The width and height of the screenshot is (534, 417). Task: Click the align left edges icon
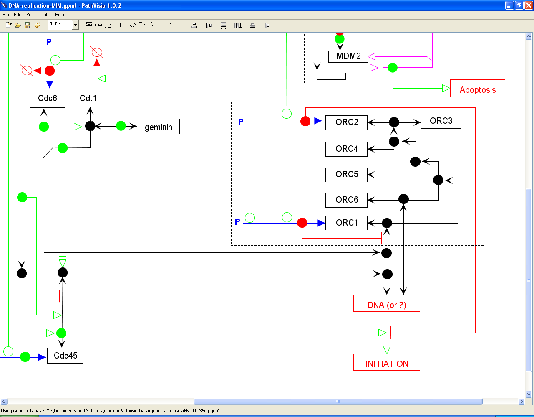[267, 25]
